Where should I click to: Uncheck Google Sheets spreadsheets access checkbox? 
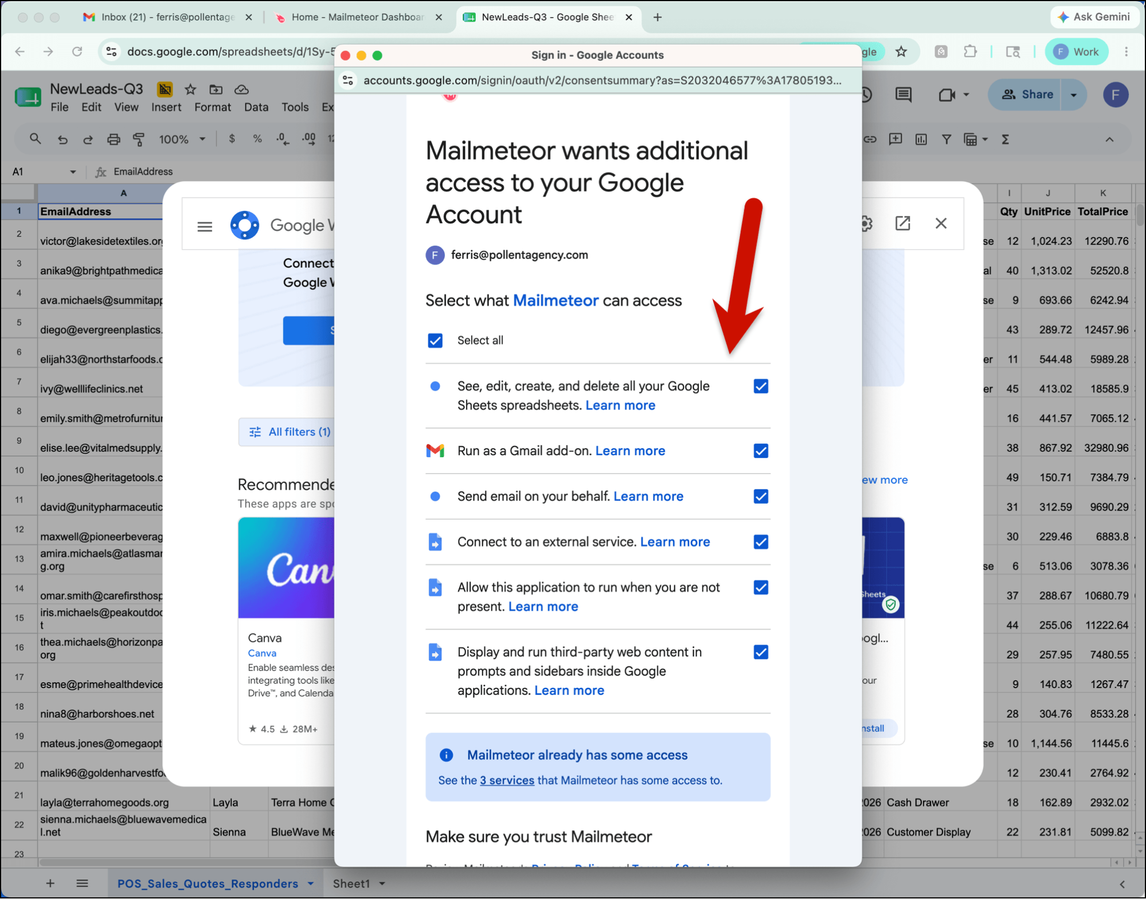tap(761, 386)
